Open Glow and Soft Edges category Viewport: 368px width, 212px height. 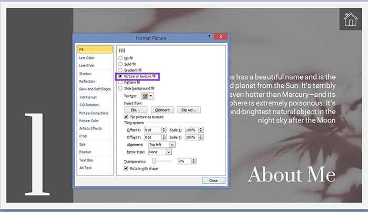pyautogui.click(x=95, y=89)
